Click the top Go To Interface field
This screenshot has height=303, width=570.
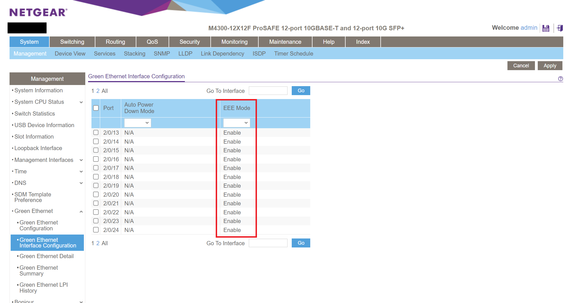point(268,91)
